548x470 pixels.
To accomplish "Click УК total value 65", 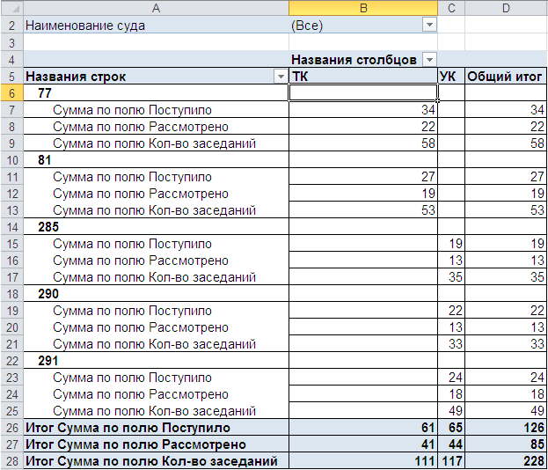I will click(451, 428).
